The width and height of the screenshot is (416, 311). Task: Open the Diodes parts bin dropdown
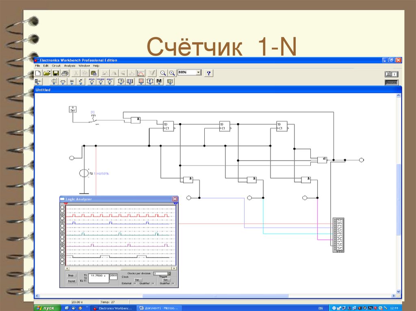72,82
